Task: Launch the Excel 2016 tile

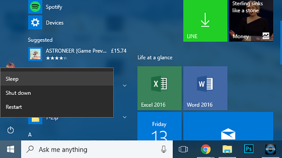Action: point(159,88)
